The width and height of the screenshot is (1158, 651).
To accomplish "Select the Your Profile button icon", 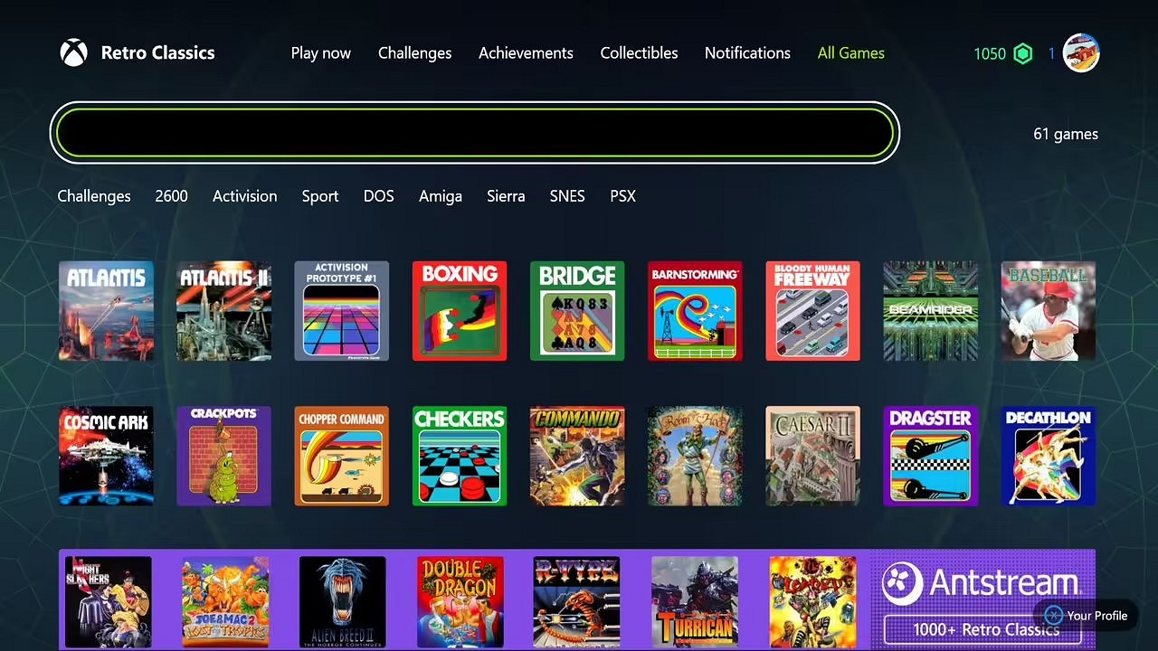I will 1052,616.
